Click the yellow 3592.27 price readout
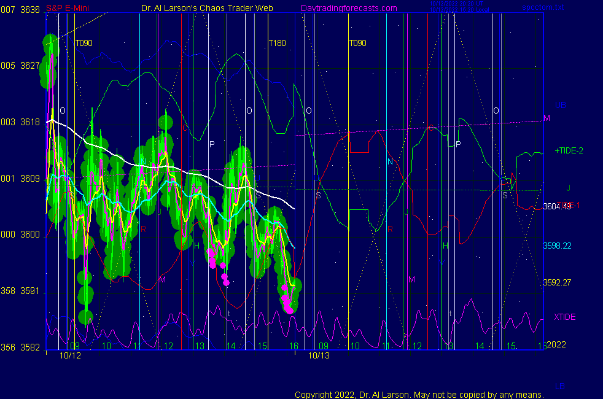This screenshot has height=399, width=603. click(557, 283)
